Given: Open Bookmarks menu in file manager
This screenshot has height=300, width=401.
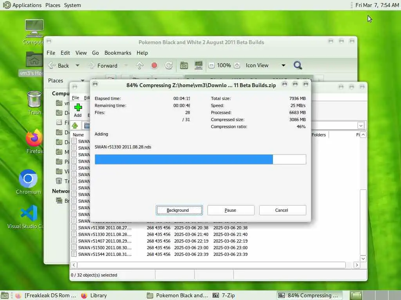Looking at the screenshot, I should point(117,53).
